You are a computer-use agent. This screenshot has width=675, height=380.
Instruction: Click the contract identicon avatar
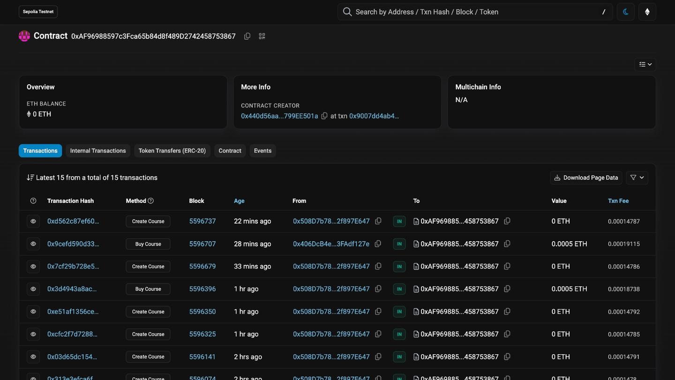coord(24,36)
